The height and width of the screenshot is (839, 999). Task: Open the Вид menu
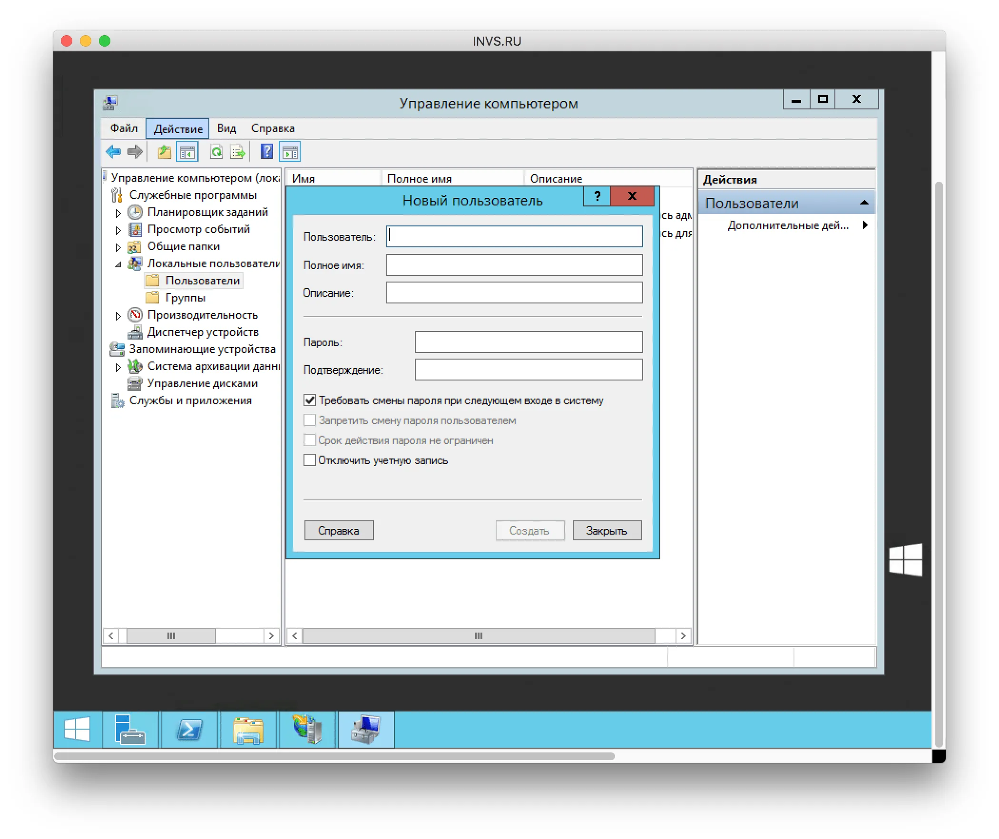click(226, 128)
